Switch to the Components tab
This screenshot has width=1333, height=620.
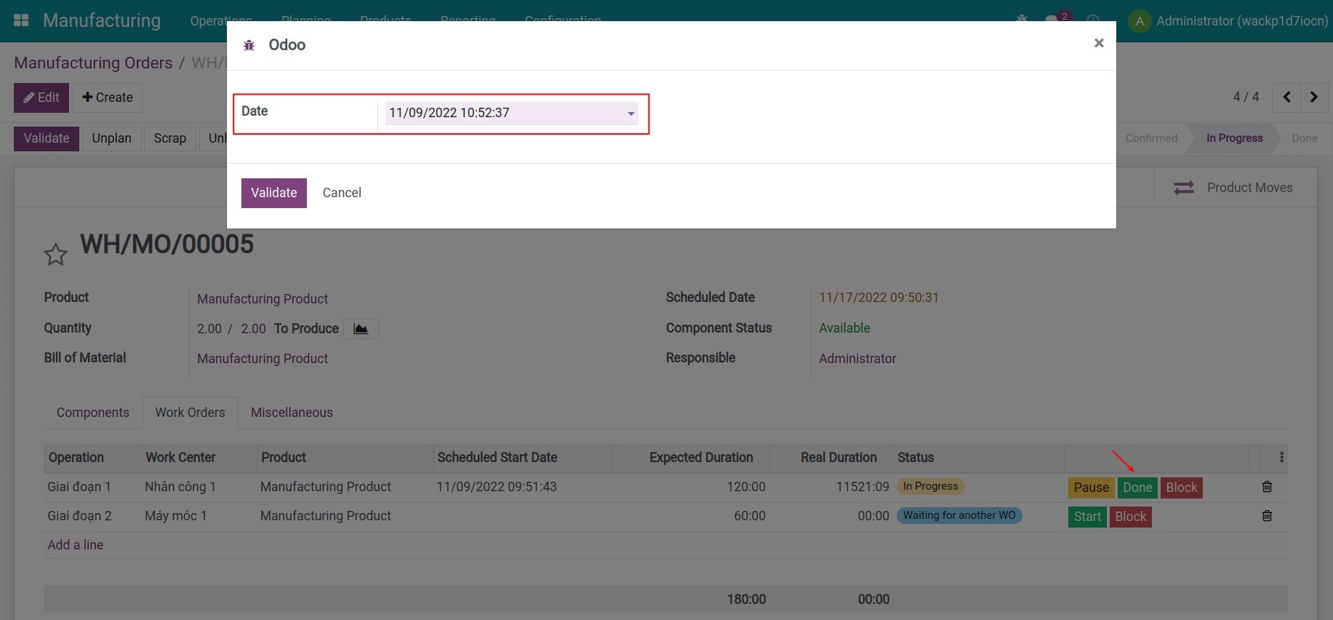93,413
